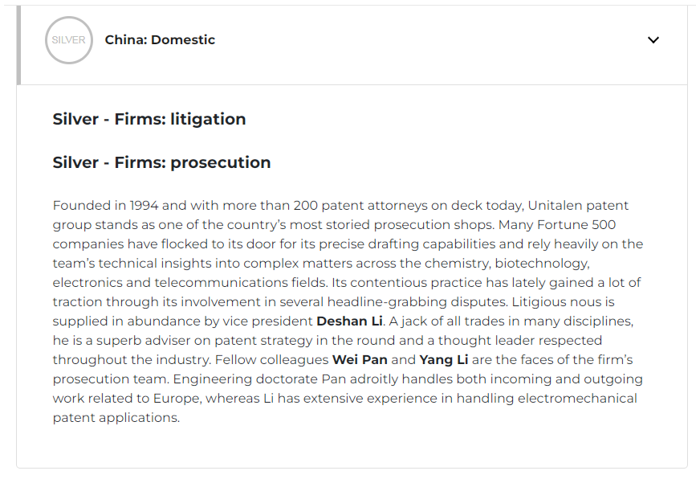Click the gray accent bar beside the header
The width and height of the screenshot is (696, 479).
tap(18, 45)
